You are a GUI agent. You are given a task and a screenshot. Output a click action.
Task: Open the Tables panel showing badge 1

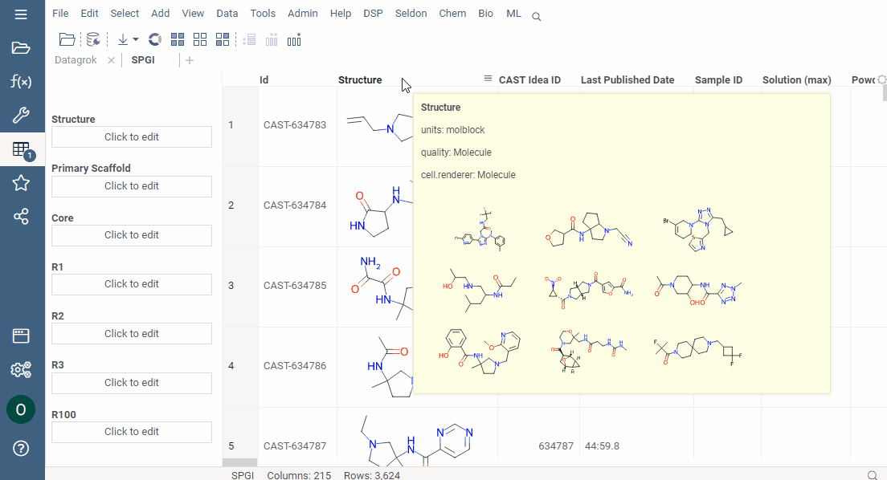click(22, 148)
